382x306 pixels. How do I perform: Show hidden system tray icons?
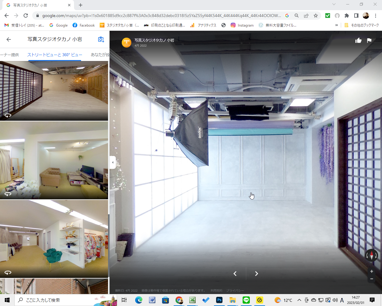[299, 300]
